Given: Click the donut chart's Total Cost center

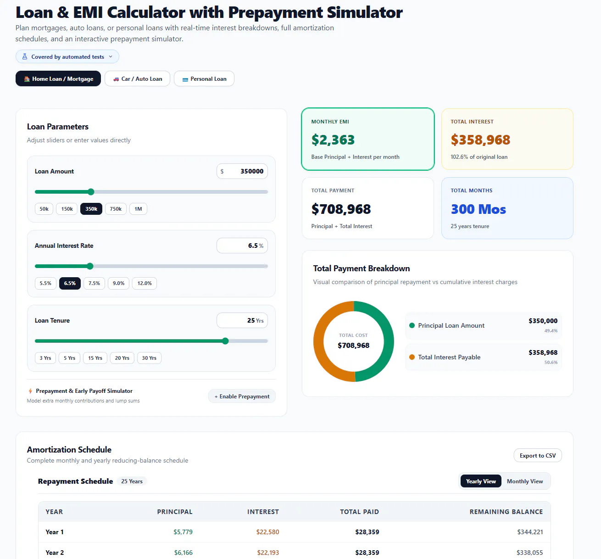Looking at the screenshot, I should click(x=353, y=341).
